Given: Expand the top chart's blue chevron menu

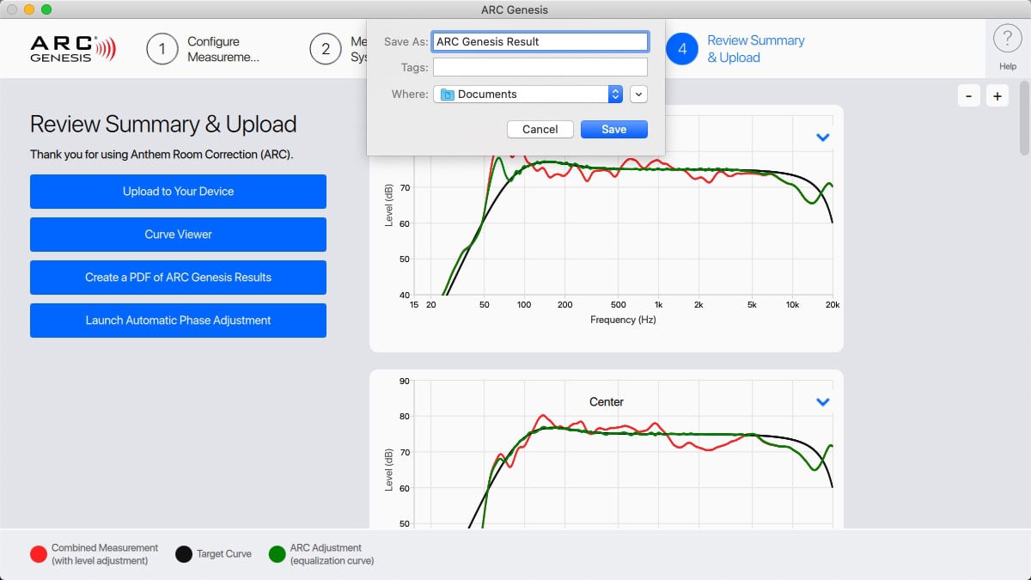Looking at the screenshot, I should click(x=823, y=137).
